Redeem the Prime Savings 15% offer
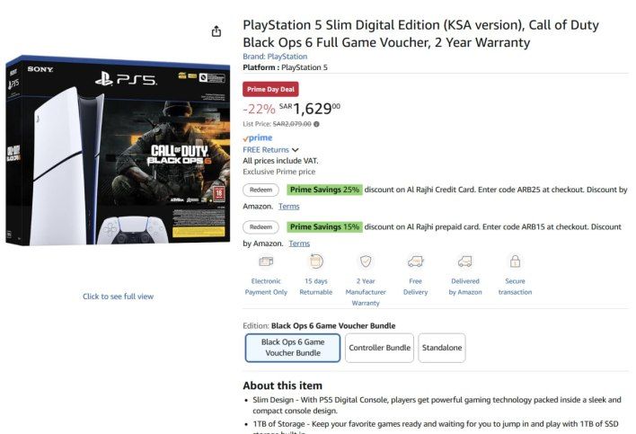 point(261,227)
